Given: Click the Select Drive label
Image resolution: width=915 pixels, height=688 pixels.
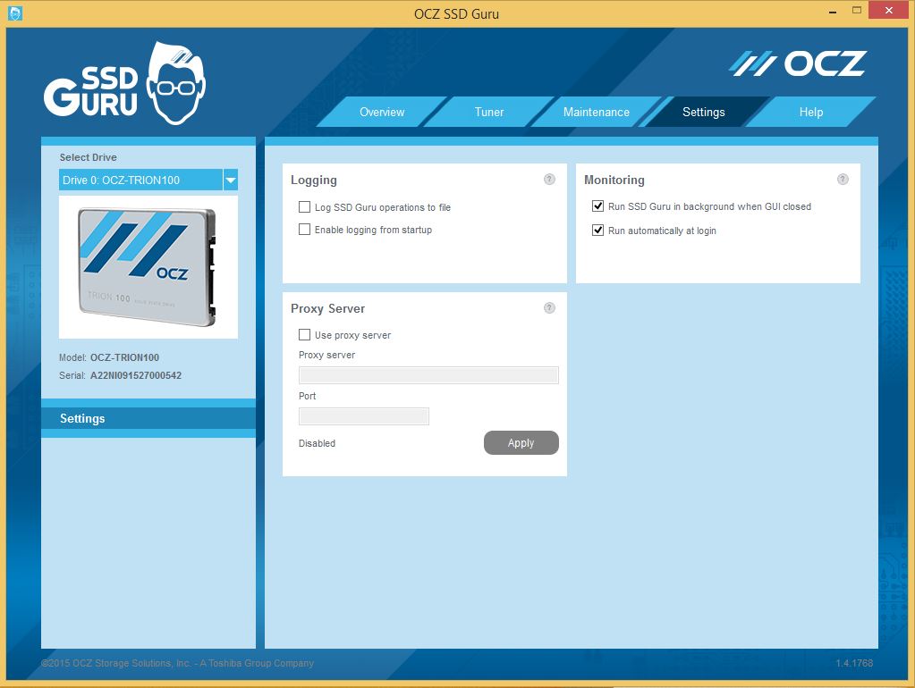Looking at the screenshot, I should [89, 157].
